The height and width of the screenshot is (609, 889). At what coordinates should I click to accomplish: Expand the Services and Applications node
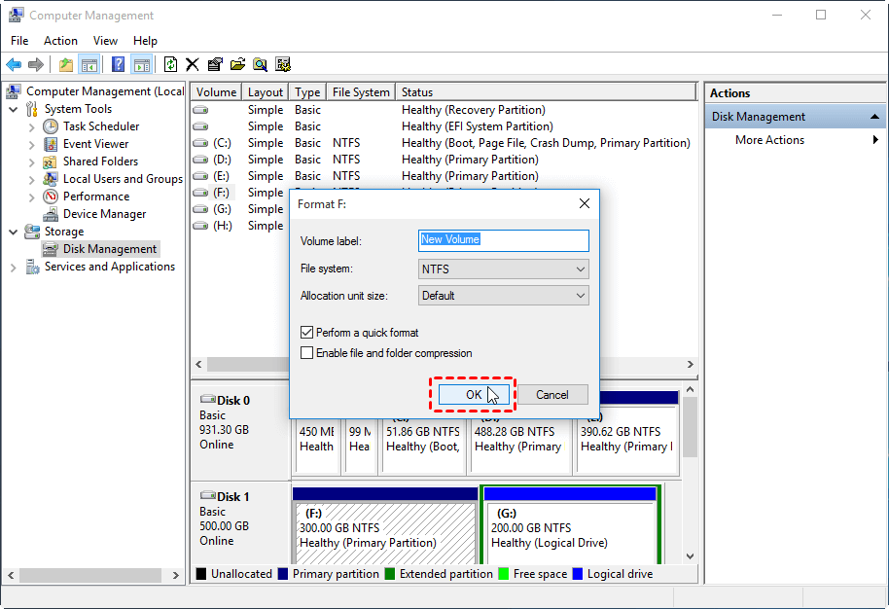coord(13,268)
